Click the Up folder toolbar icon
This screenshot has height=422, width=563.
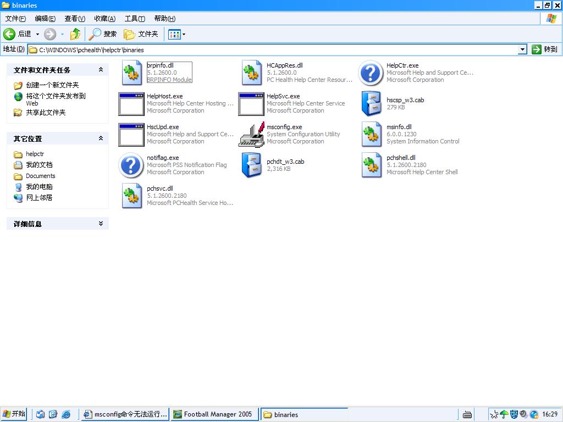click(75, 34)
